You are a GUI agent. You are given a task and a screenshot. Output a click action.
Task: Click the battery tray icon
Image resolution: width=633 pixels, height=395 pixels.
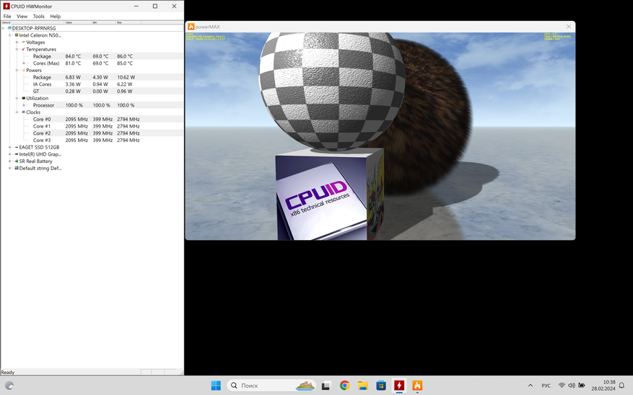pyautogui.click(x=582, y=386)
